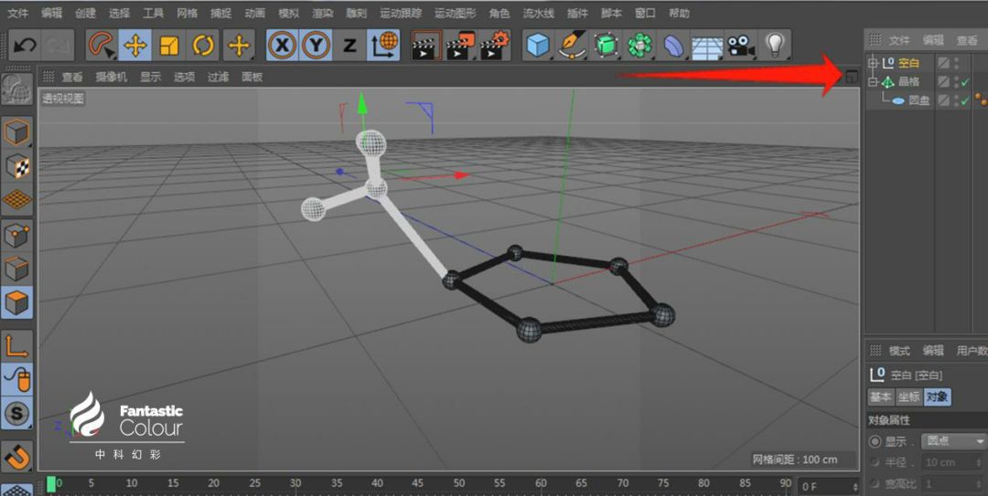Open viewport 查看 menu
This screenshot has width=988, height=496.
tap(72, 77)
